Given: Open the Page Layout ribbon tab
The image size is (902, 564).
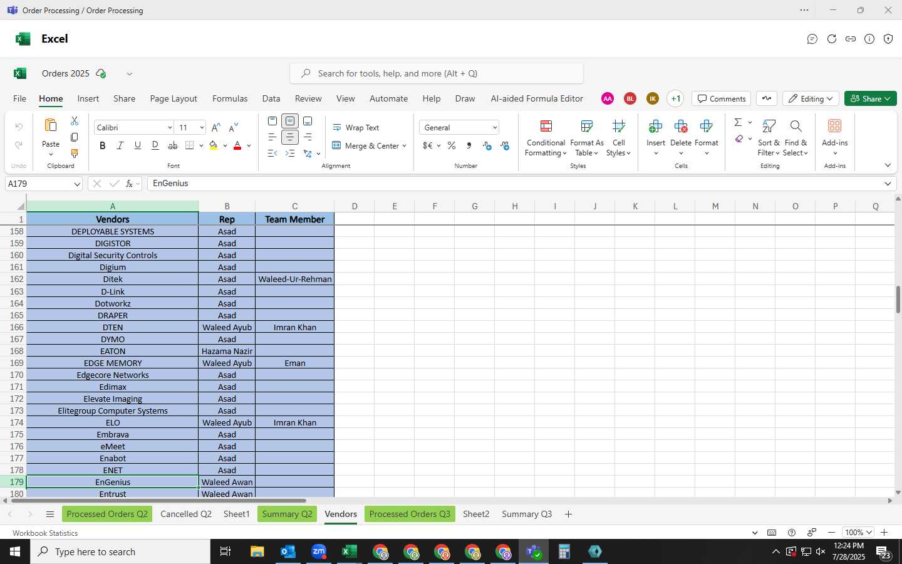Looking at the screenshot, I should tap(174, 98).
